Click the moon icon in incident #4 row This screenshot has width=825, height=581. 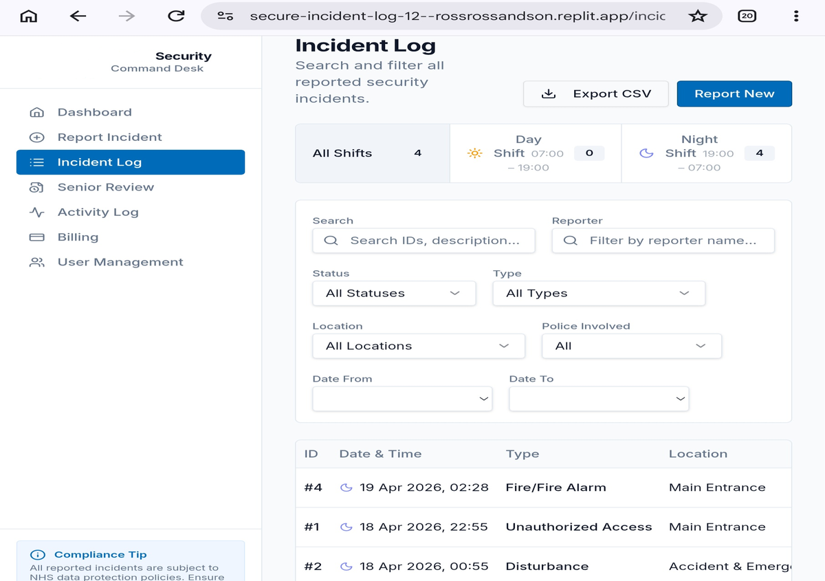coord(346,487)
